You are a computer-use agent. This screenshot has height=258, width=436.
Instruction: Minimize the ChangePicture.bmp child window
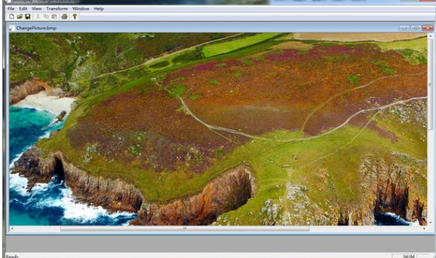(x=404, y=28)
